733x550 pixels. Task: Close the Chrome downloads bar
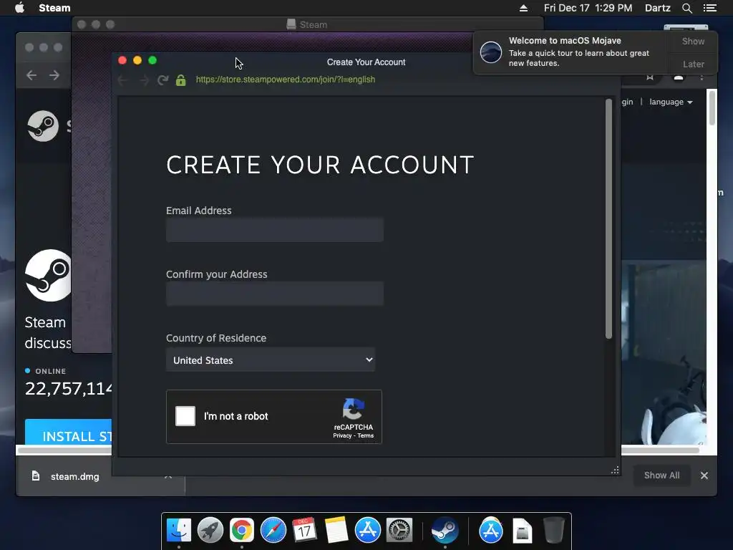coord(704,476)
